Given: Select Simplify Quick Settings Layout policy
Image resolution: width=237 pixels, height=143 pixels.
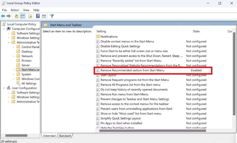Looking at the screenshot, I should [x=121, y=118].
